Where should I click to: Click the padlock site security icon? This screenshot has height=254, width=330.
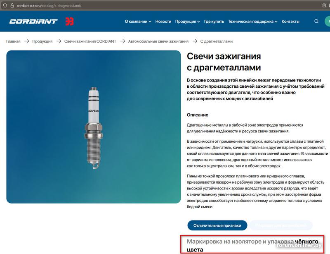click(12, 6)
